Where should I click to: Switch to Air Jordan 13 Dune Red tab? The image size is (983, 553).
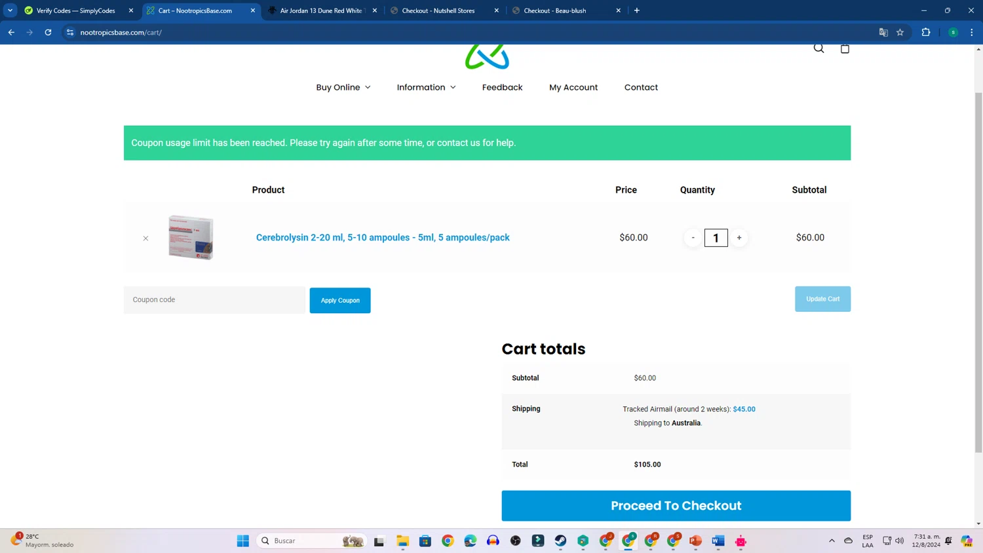click(x=320, y=10)
